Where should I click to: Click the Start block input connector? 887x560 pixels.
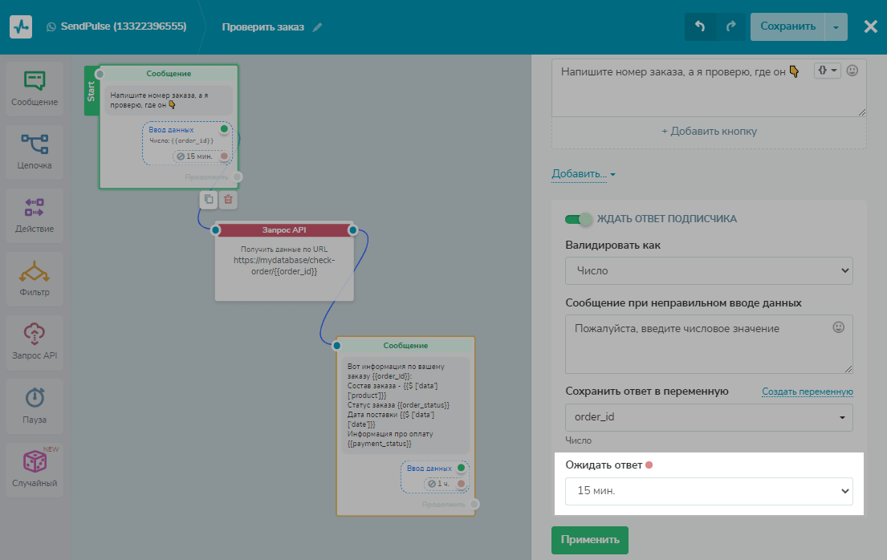click(100, 74)
